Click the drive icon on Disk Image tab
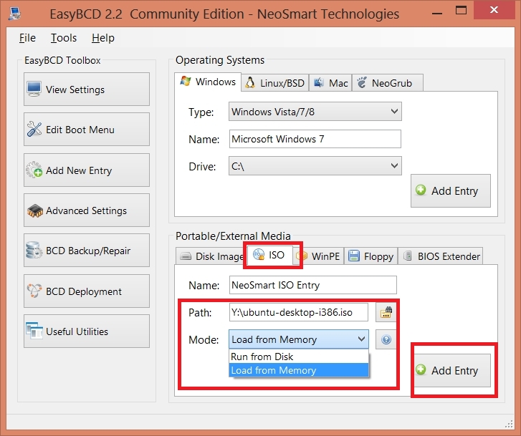 tap(186, 256)
